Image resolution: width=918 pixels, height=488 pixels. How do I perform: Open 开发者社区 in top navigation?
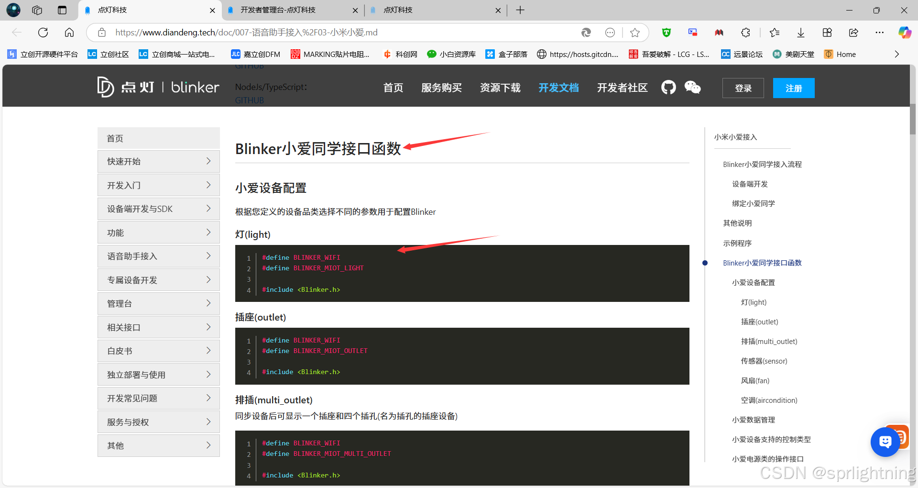pos(622,88)
